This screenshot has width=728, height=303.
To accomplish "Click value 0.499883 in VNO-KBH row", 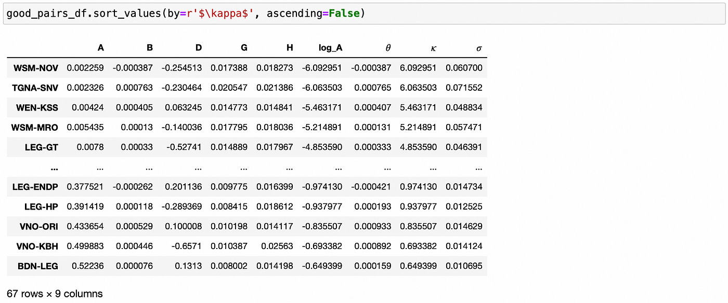I will pyautogui.click(x=85, y=246).
